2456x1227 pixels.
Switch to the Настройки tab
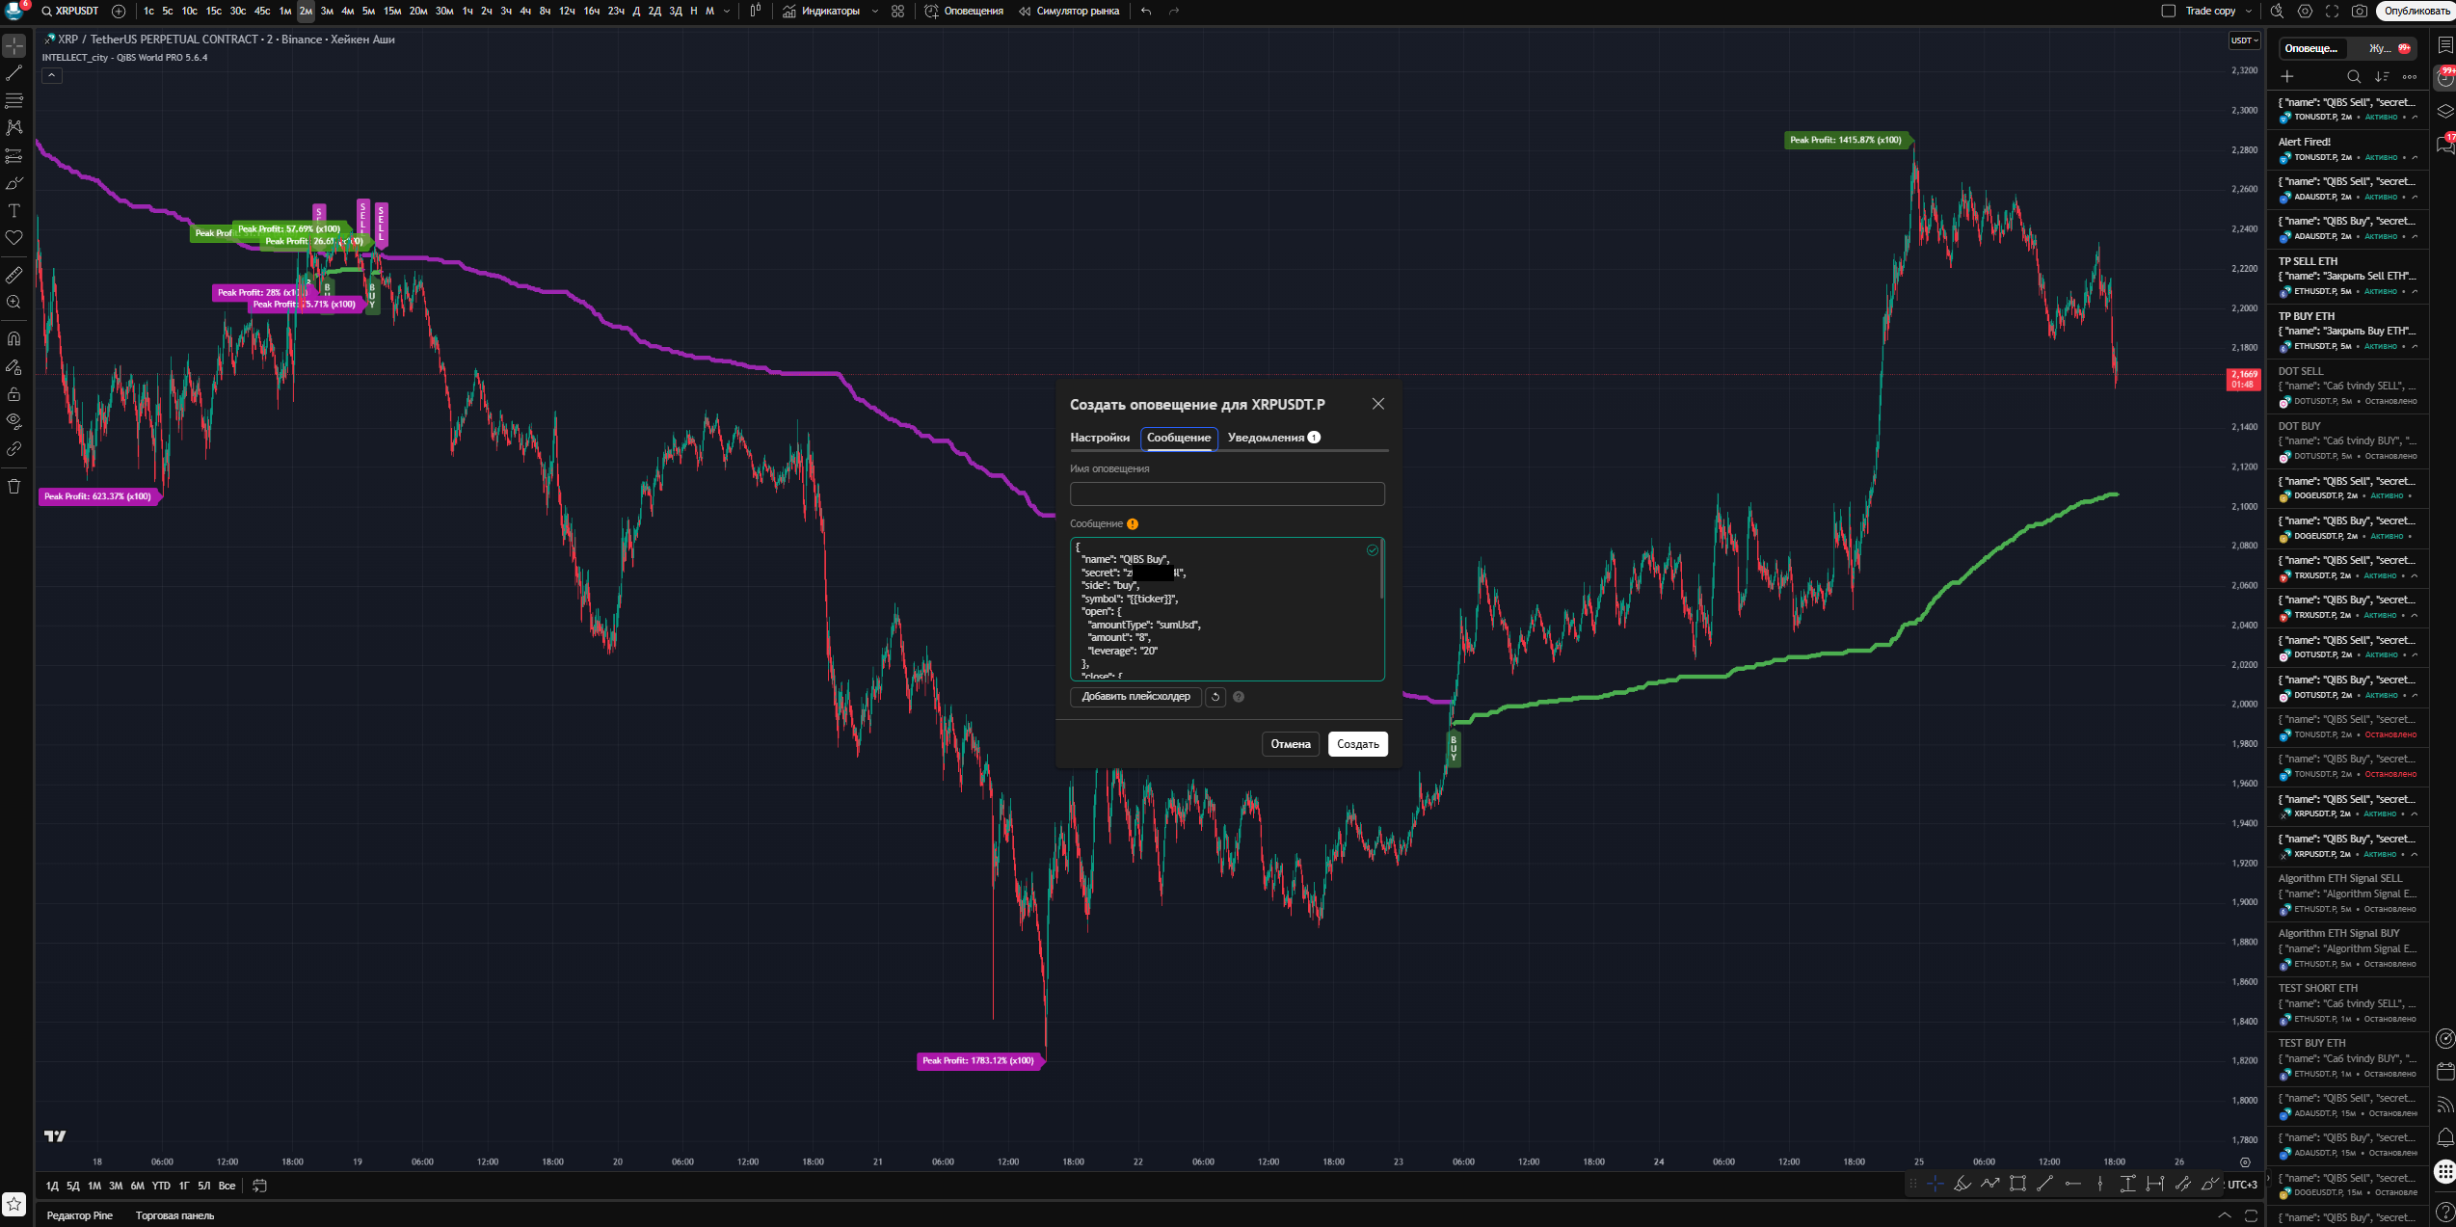point(1099,438)
